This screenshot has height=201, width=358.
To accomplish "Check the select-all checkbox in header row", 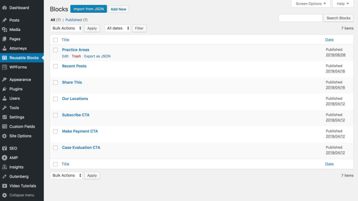I will [x=55, y=40].
